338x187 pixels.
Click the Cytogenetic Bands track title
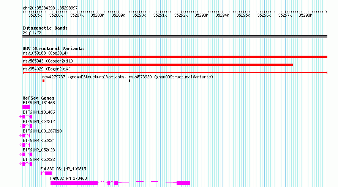pyautogui.click(x=45, y=28)
